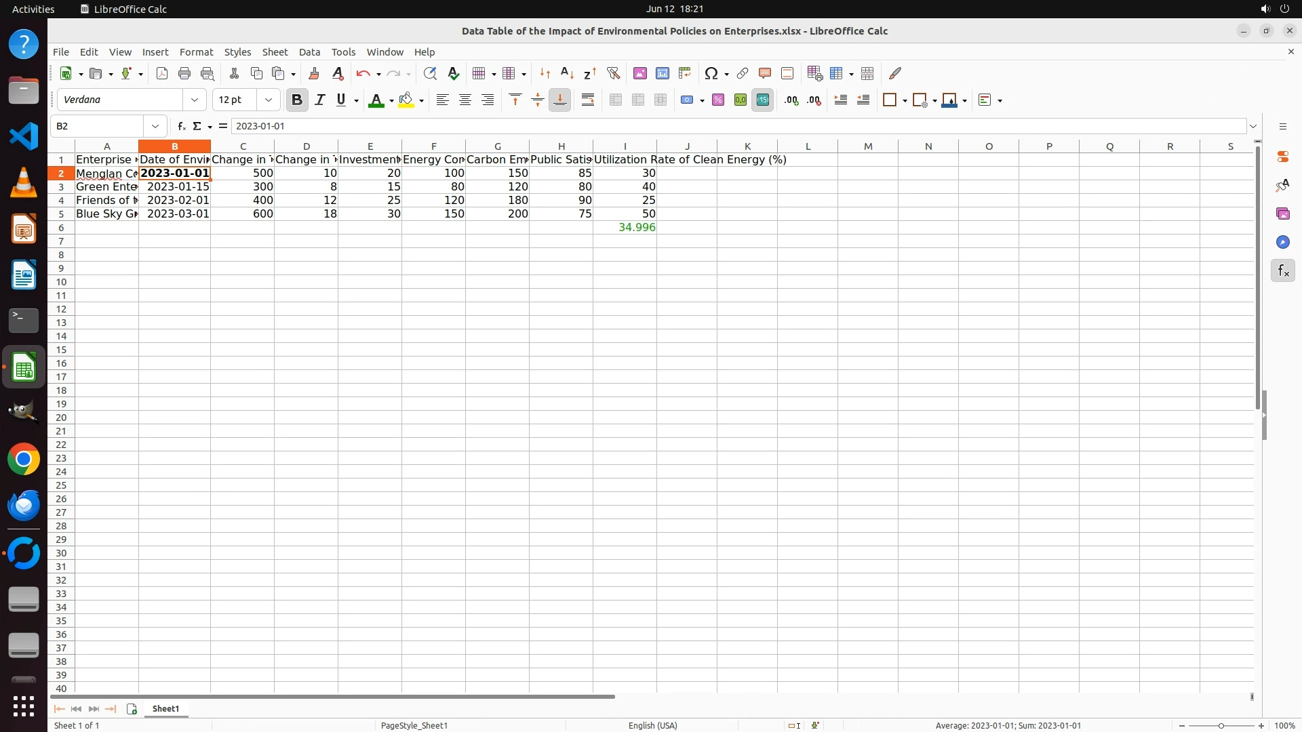Toggle Italic formatting
1302x732 pixels.
click(x=319, y=100)
